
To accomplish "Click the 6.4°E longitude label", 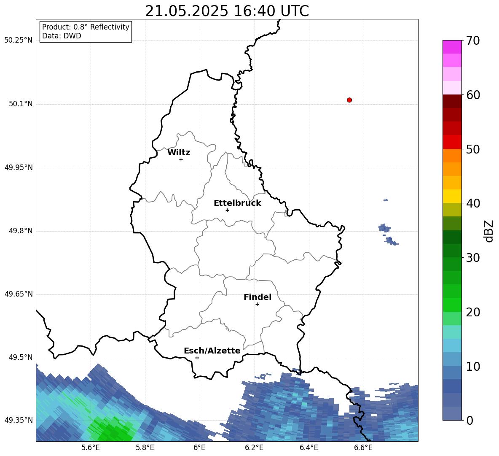I will 309,448.
